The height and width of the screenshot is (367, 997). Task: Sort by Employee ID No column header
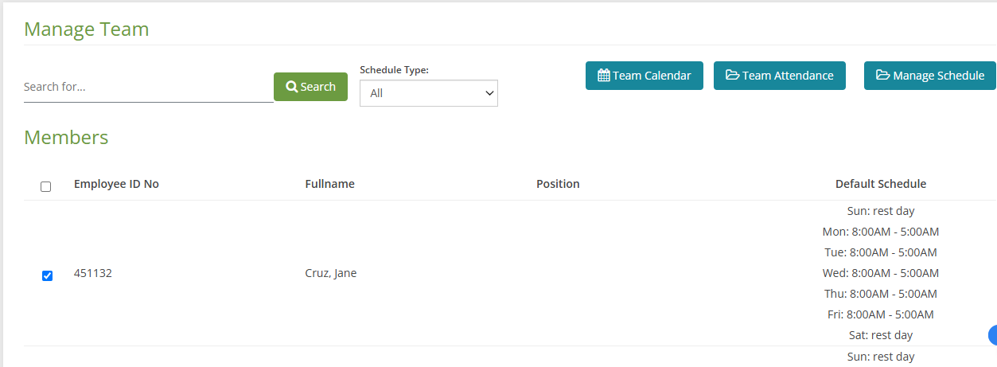pos(116,184)
